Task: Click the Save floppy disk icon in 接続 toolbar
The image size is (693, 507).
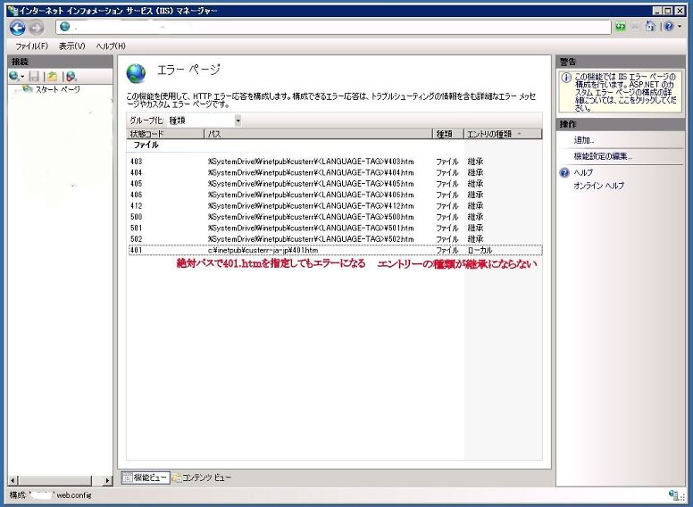Action: click(34, 77)
